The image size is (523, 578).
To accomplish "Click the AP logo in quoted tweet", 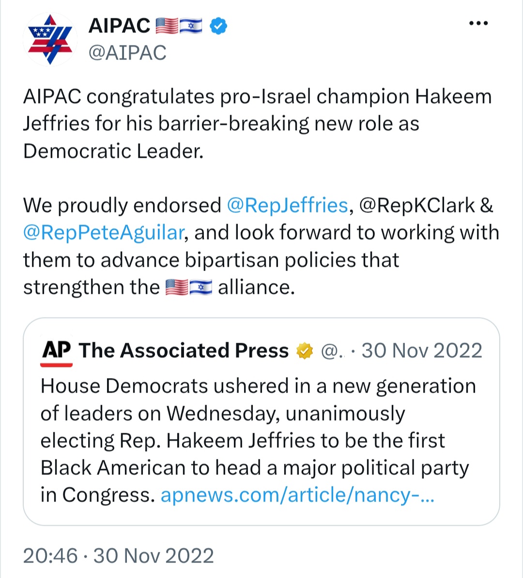I will pyautogui.click(x=57, y=351).
